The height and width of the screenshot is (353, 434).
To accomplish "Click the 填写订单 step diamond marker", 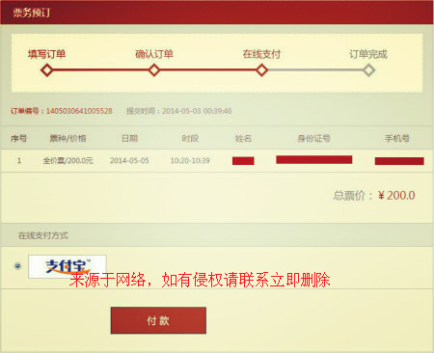I will pos(47,70).
